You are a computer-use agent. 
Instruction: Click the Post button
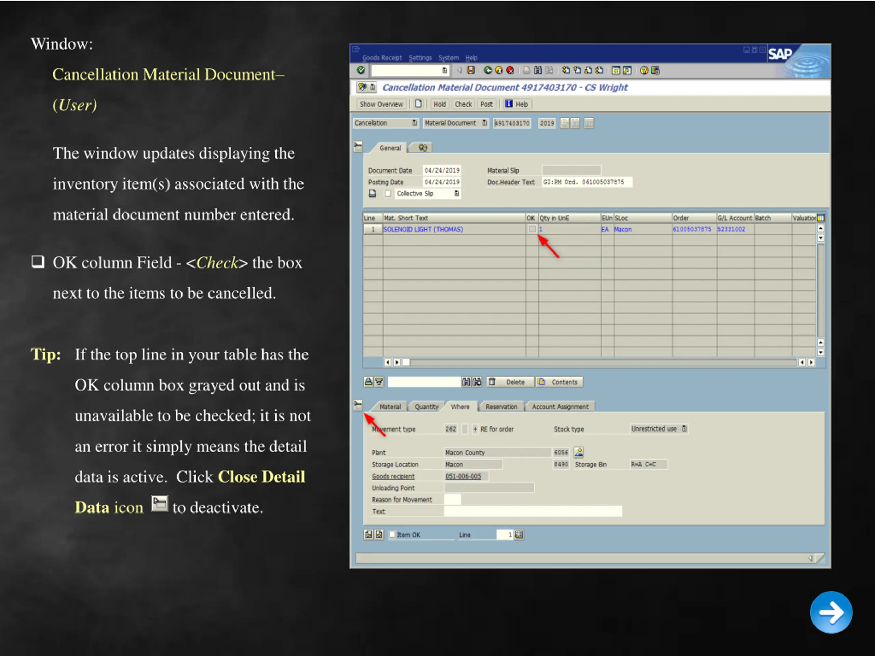tap(487, 104)
